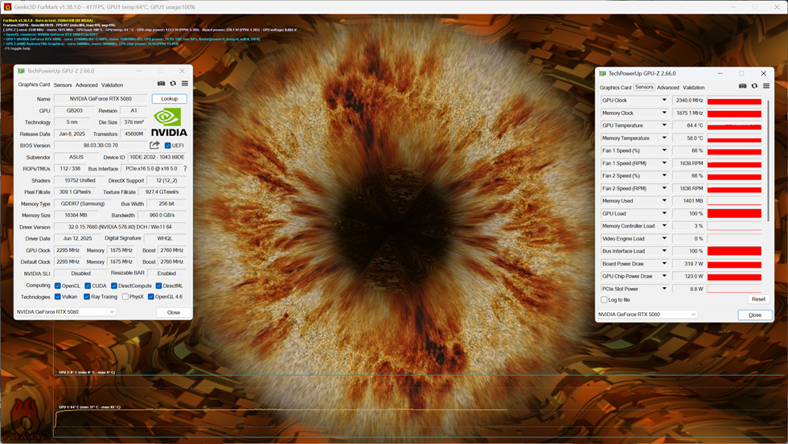This screenshot has width=788, height=444.
Task: Open GPU Load sensor dropdown
Action: (x=664, y=213)
